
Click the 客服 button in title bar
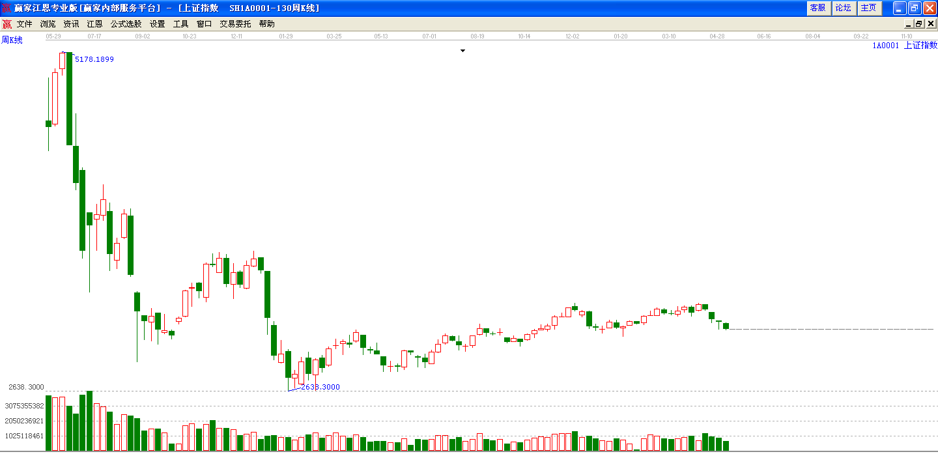(817, 8)
